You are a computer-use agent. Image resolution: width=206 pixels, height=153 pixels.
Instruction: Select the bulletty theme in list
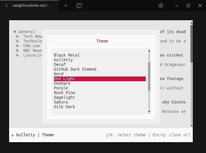[x=100, y=60]
